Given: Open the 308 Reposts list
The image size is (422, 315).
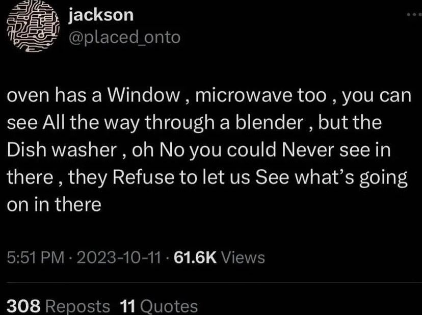Looking at the screenshot, I should (59, 306).
